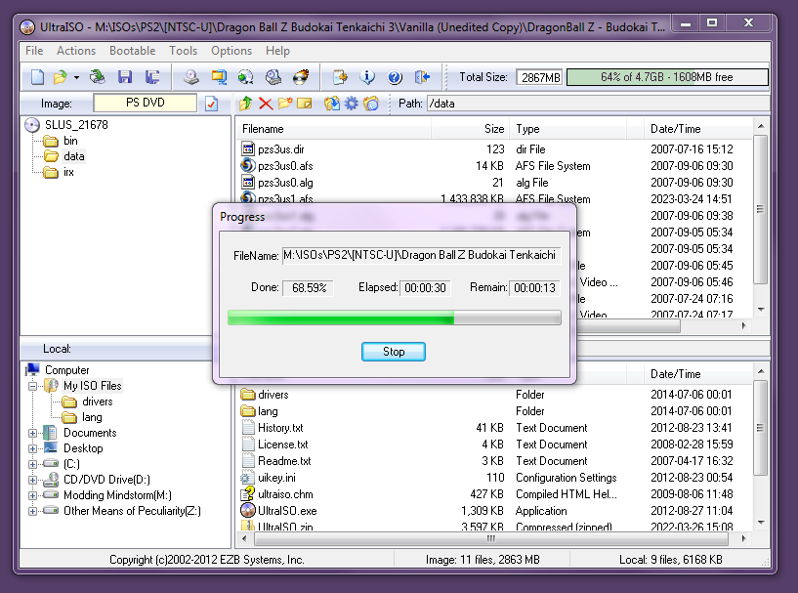The image size is (798, 593).
Task: Expand the Desktop tree node
Action: pos(32,449)
